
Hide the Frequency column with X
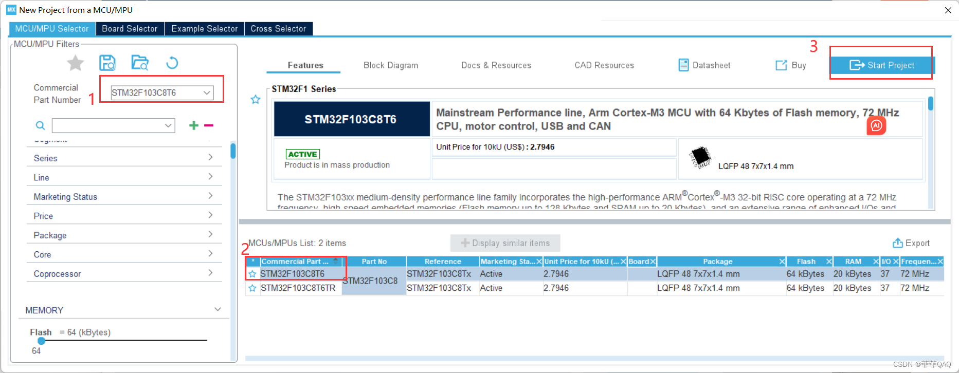[x=940, y=262]
